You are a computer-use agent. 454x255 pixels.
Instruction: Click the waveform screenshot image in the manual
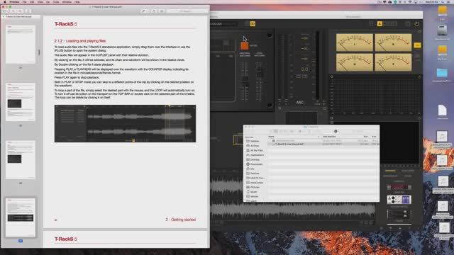click(125, 123)
